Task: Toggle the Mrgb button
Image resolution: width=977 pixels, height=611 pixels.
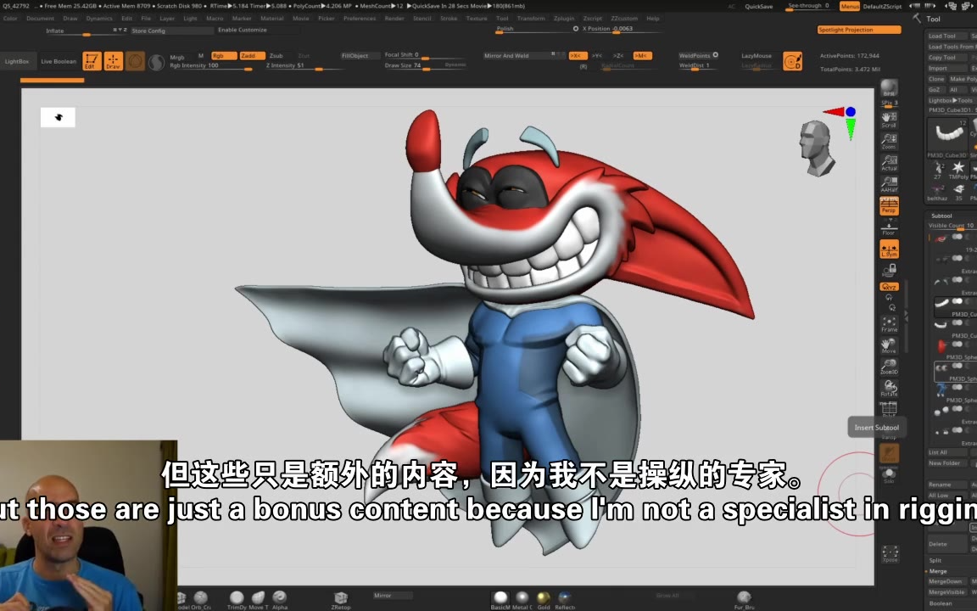Action: [177, 57]
